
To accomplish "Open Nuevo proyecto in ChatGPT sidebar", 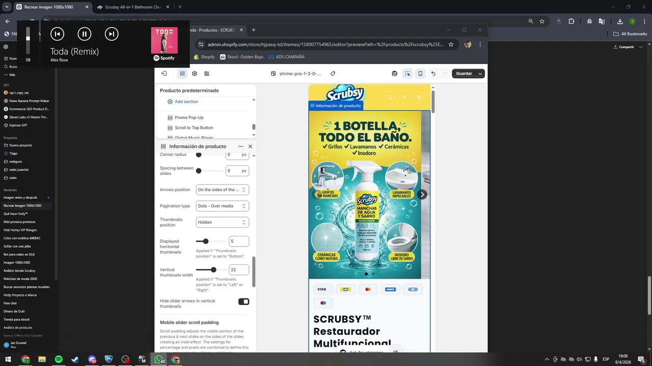I will pyautogui.click(x=18, y=145).
